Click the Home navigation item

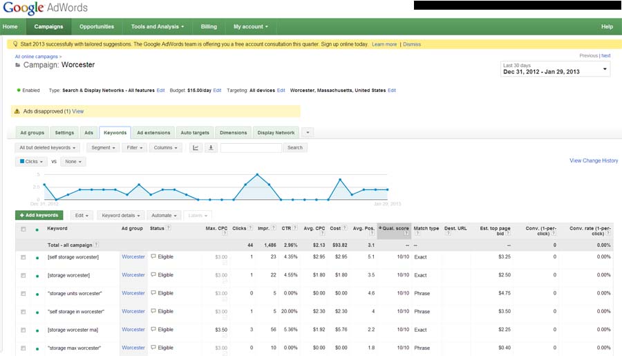click(10, 26)
